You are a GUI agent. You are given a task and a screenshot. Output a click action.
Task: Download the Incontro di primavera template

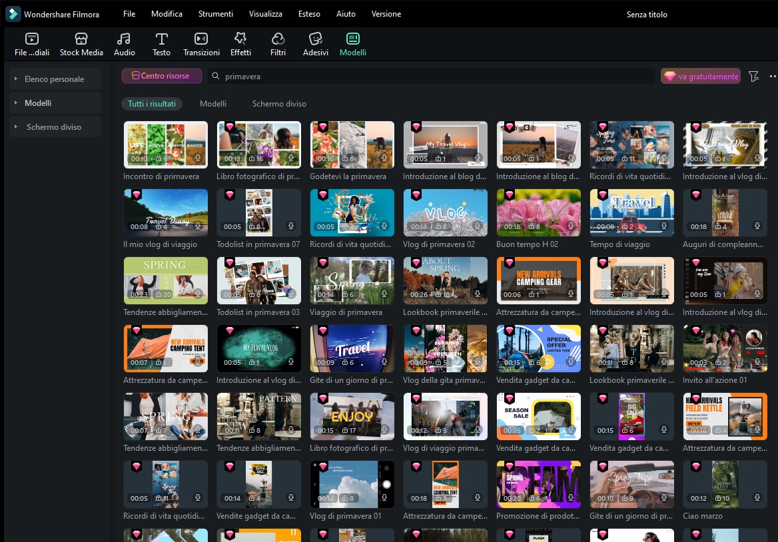click(x=198, y=159)
